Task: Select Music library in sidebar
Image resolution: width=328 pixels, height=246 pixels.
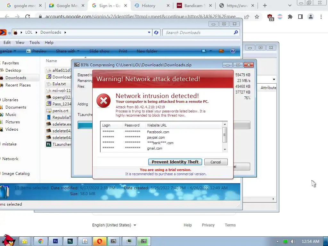Action: click(11, 114)
